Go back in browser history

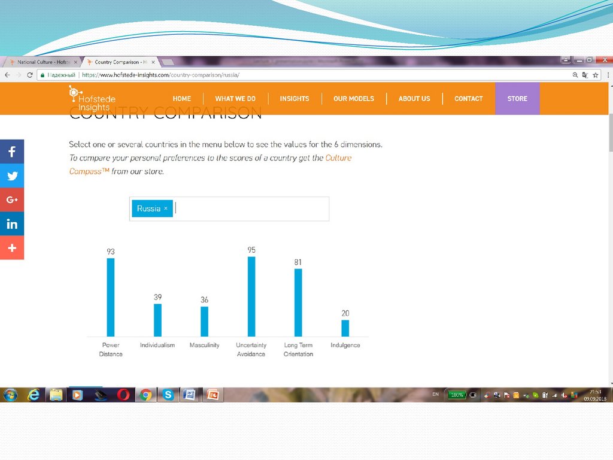click(7, 75)
